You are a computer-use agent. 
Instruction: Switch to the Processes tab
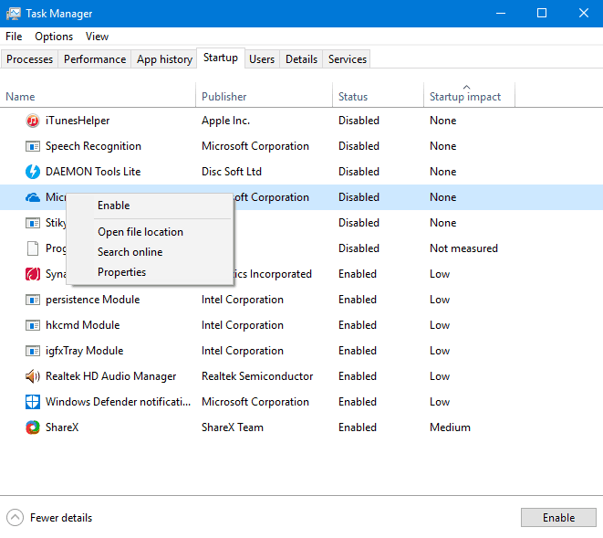pyautogui.click(x=29, y=59)
